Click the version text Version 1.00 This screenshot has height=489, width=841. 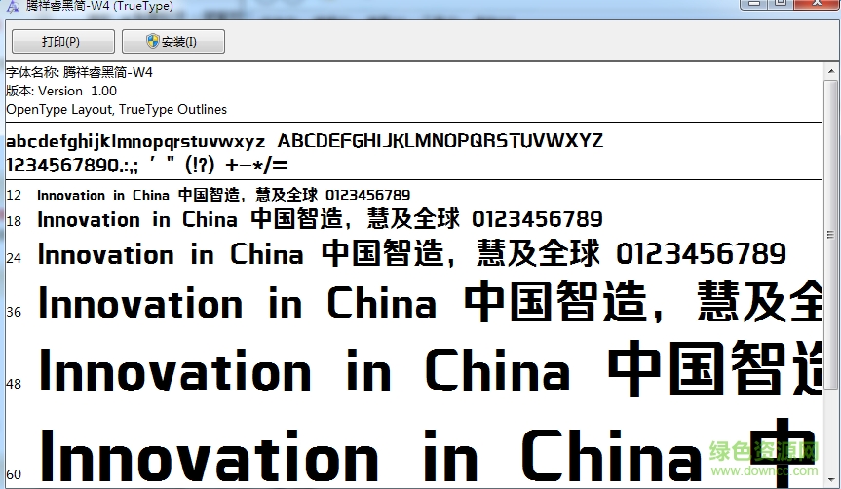(77, 92)
